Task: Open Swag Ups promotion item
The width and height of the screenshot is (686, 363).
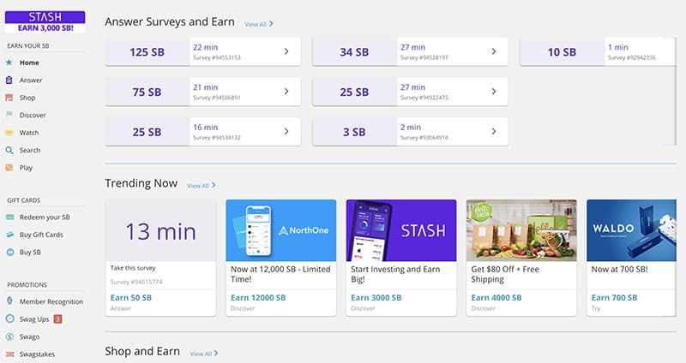Action: 34,319
